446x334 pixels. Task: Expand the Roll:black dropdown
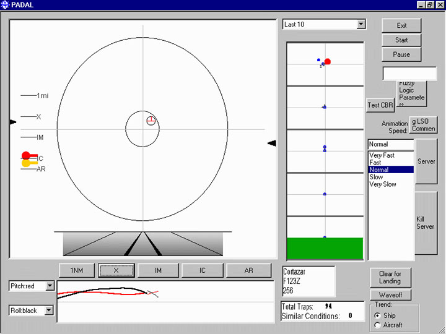[x=50, y=310]
